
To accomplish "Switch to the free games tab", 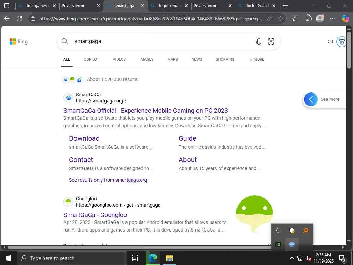I will pyautogui.click(x=37, y=6).
